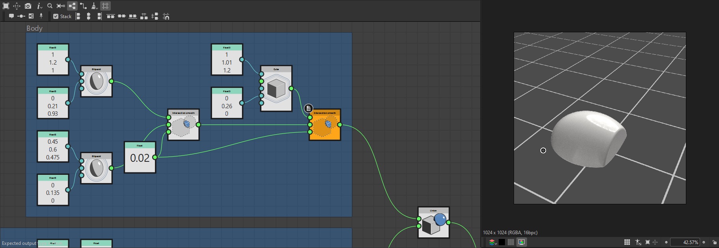Click the fit graph to view icon

pos(6,6)
